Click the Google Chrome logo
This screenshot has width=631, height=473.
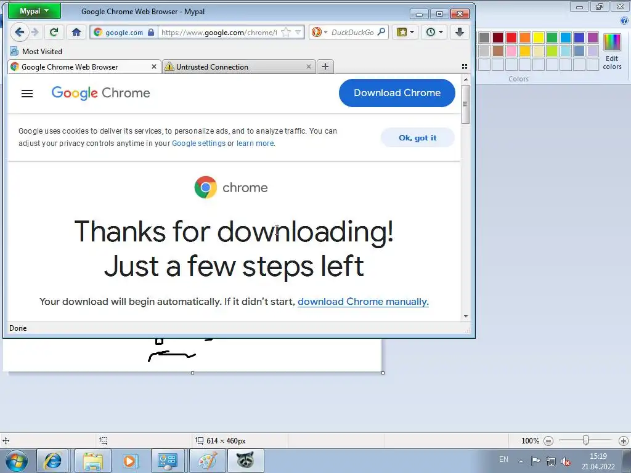click(100, 93)
